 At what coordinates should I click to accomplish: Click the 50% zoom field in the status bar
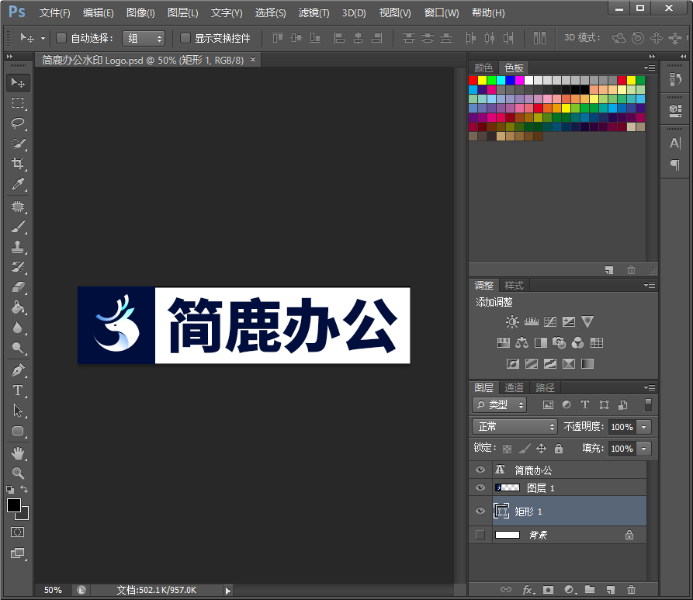pyautogui.click(x=52, y=590)
